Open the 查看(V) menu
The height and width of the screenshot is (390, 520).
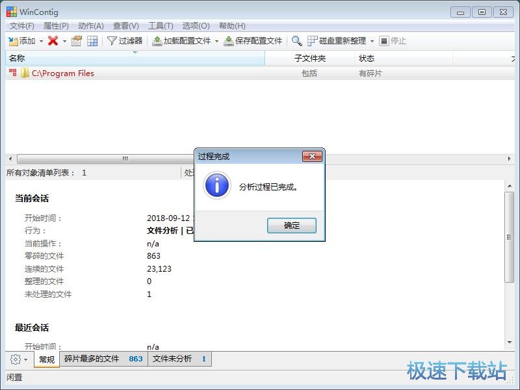pos(125,26)
